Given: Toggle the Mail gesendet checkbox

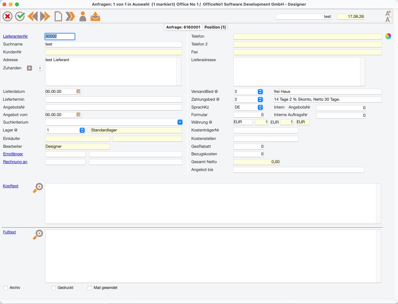Looking at the screenshot, I should pos(90,288).
